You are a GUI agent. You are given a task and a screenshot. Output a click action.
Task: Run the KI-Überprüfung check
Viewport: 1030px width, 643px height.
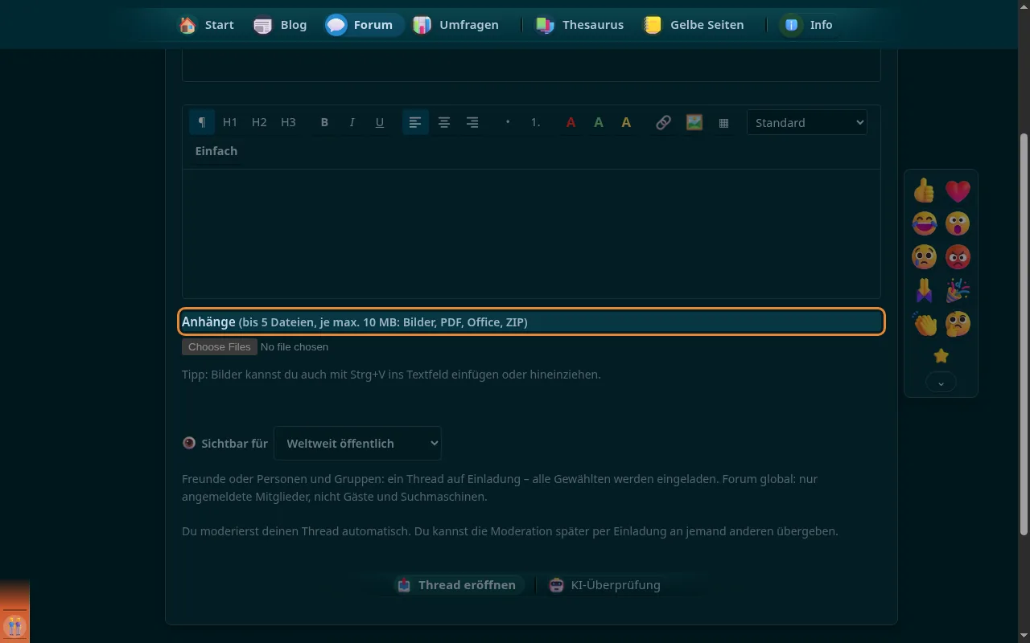(604, 585)
